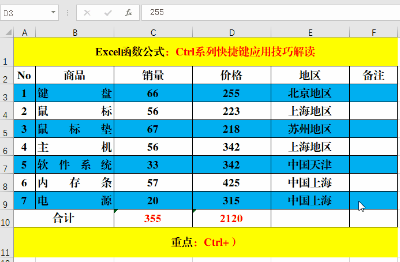Select row 2 header
400x262 pixels.
click(6, 75)
